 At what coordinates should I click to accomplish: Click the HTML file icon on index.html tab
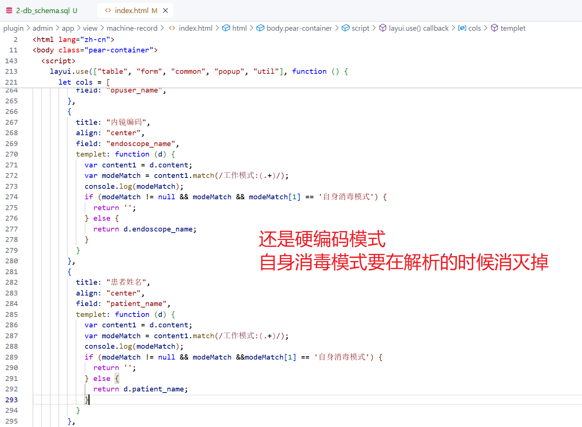[108, 10]
